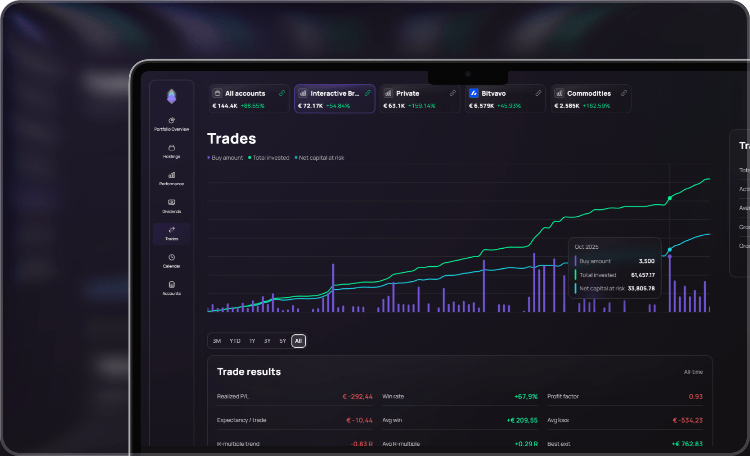The width and height of the screenshot is (750, 456).
Task: Open the Accounts page
Action: [x=172, y=288]
